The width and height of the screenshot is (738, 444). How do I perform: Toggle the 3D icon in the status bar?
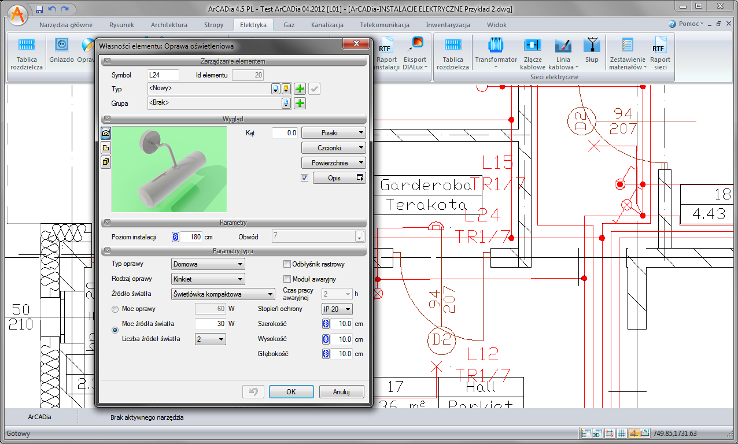(597, 434)
